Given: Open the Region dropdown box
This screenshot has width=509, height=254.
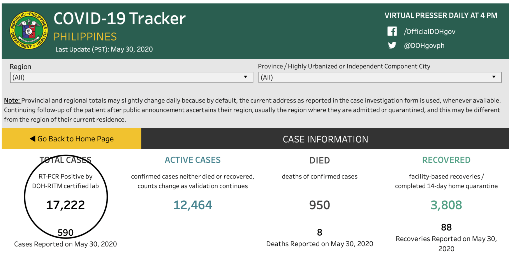Looking at the screenshot, I should 131,77.
